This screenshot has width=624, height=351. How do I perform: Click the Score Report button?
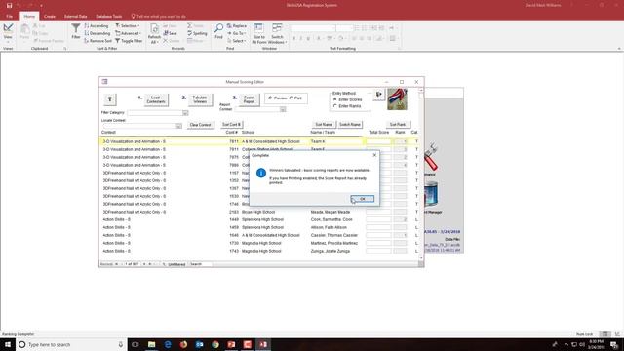(x=249, y=99)
